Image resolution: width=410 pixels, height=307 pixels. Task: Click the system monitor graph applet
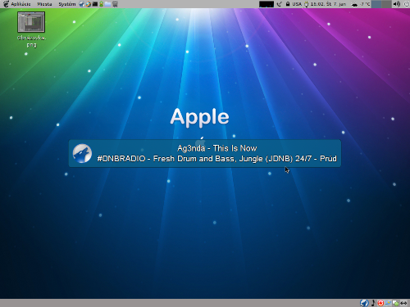pyautogui.click(x=266, y=4)
